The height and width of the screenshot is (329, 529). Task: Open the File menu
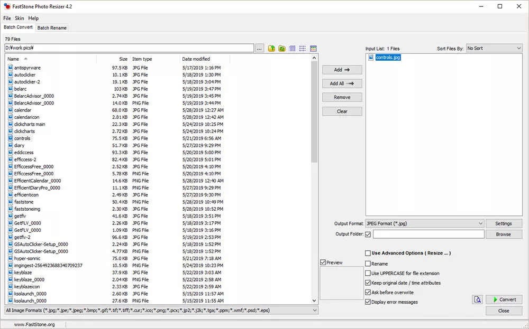tap(7, 18)
